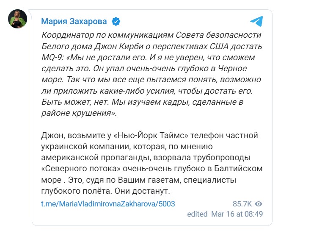314x231 pixels.
Task: Click the "edited" label
Action: coord(197,214)
